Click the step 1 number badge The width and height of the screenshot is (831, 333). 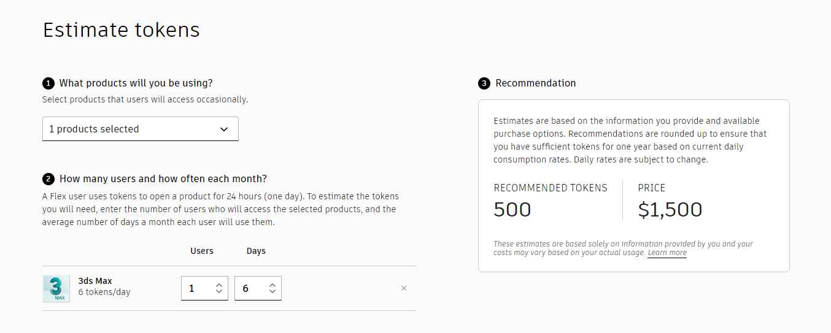tap(48, 83)
